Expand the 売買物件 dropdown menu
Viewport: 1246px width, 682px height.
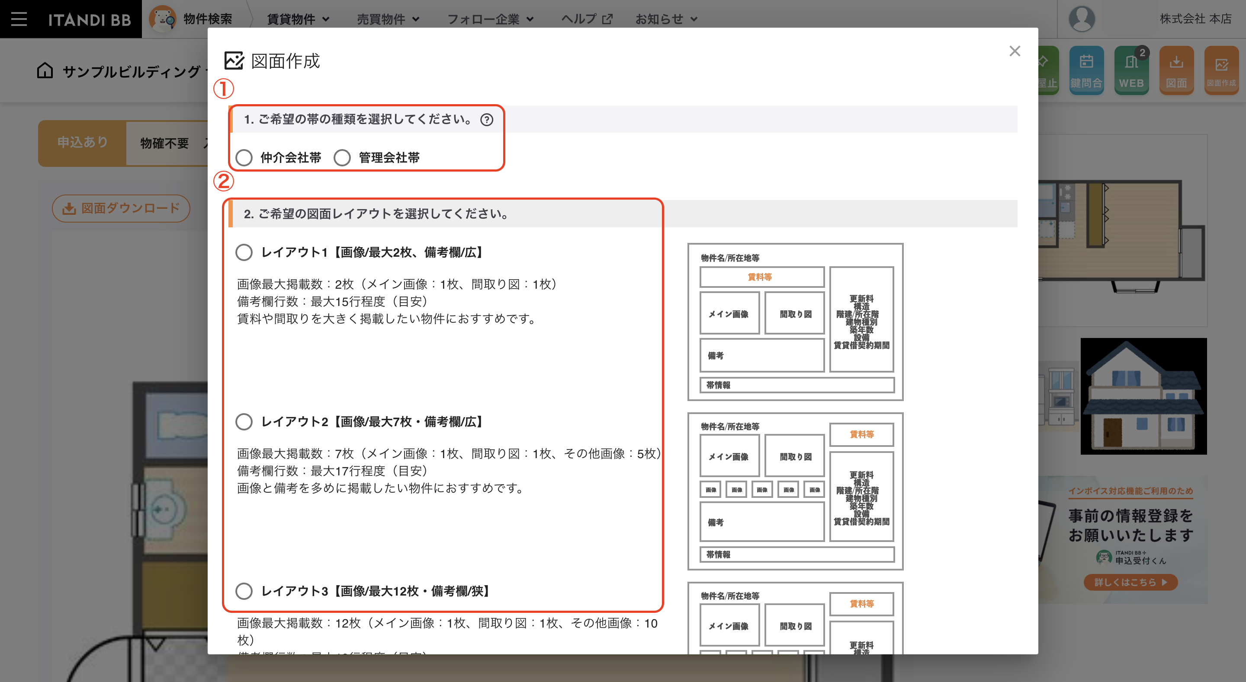[x=388, y=19]
